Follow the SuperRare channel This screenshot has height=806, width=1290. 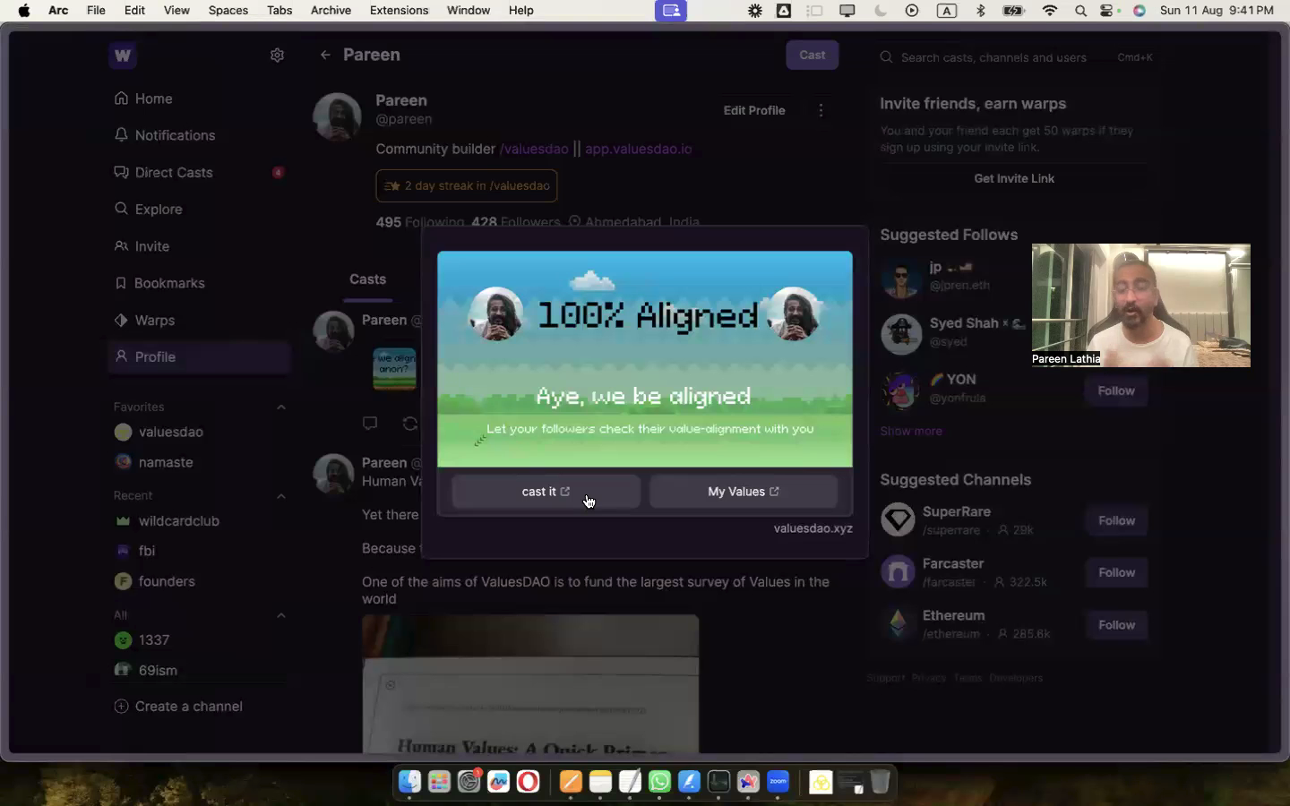click(1116, 520)
